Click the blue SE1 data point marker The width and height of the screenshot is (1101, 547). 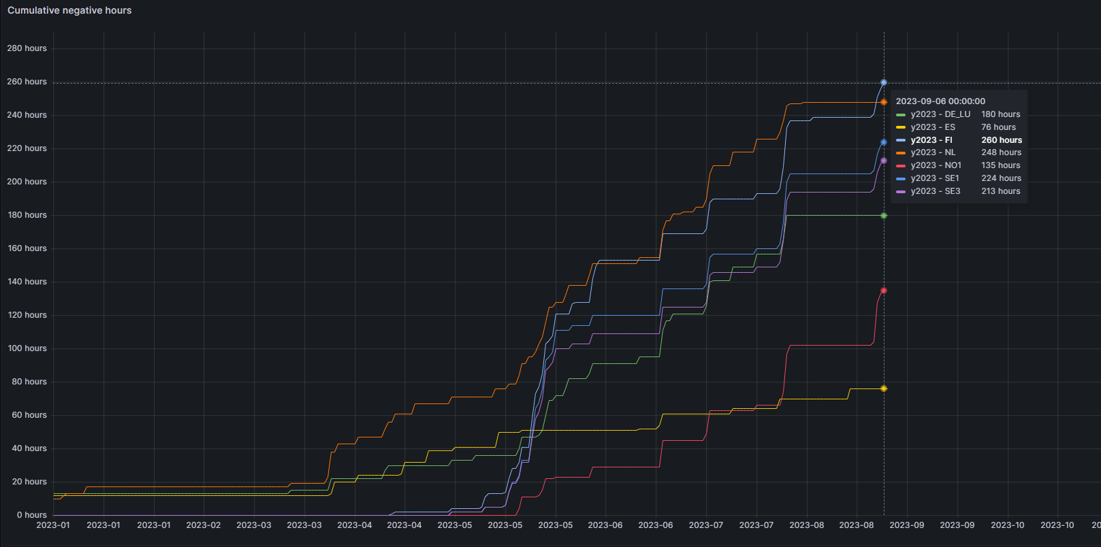884,142
